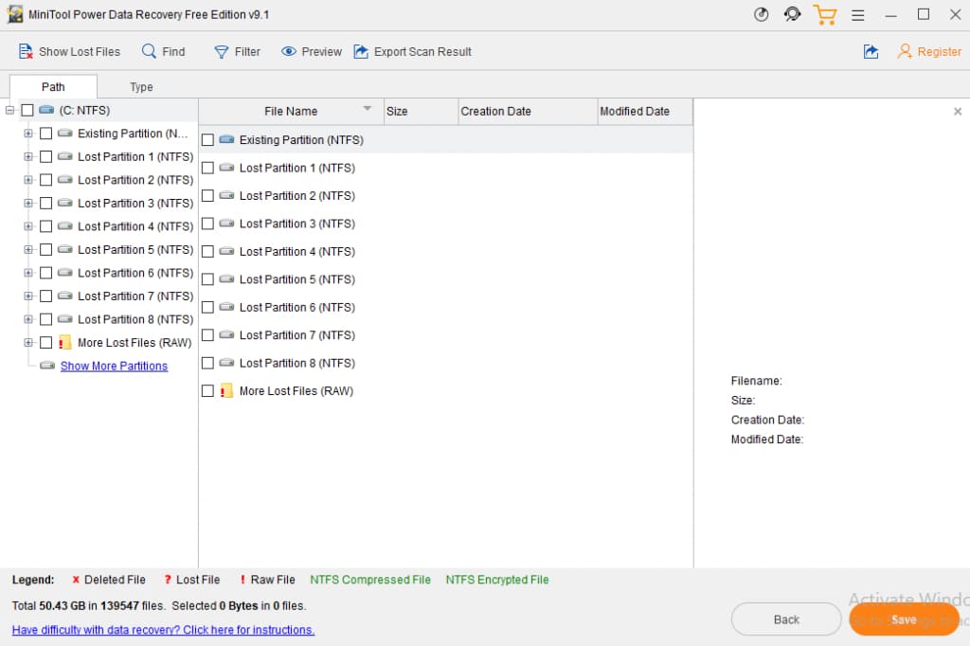
Task: Open data recovery instructions link
Action: (x=163, y=629)
